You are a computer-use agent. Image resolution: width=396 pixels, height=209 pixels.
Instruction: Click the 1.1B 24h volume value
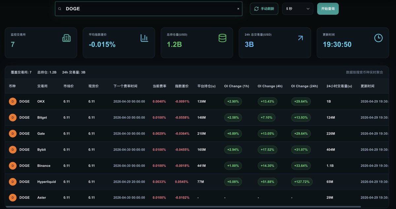(330, 165)
